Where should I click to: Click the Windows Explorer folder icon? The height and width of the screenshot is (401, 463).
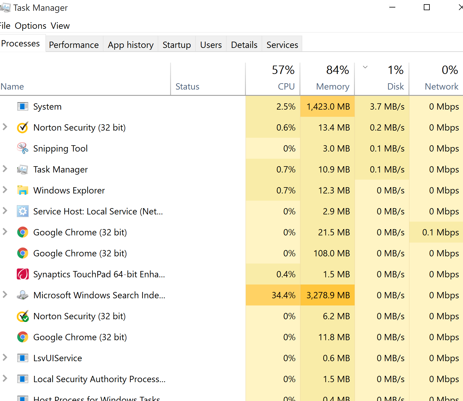click(23, 190)
